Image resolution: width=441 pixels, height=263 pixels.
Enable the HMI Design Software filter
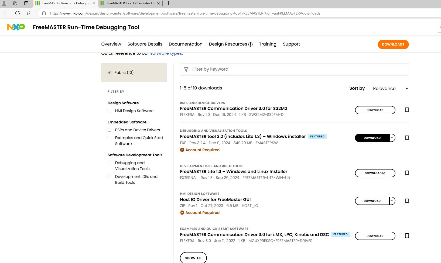point(110,111)
